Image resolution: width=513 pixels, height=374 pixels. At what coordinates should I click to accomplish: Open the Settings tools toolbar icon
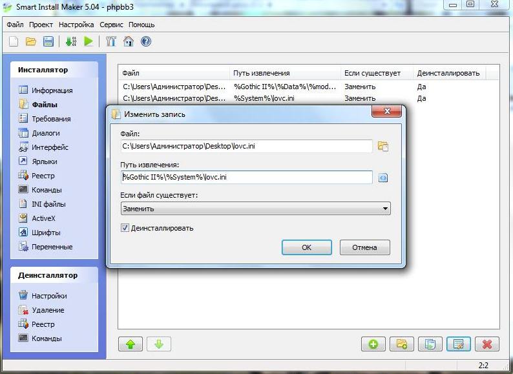click(111, 41)
